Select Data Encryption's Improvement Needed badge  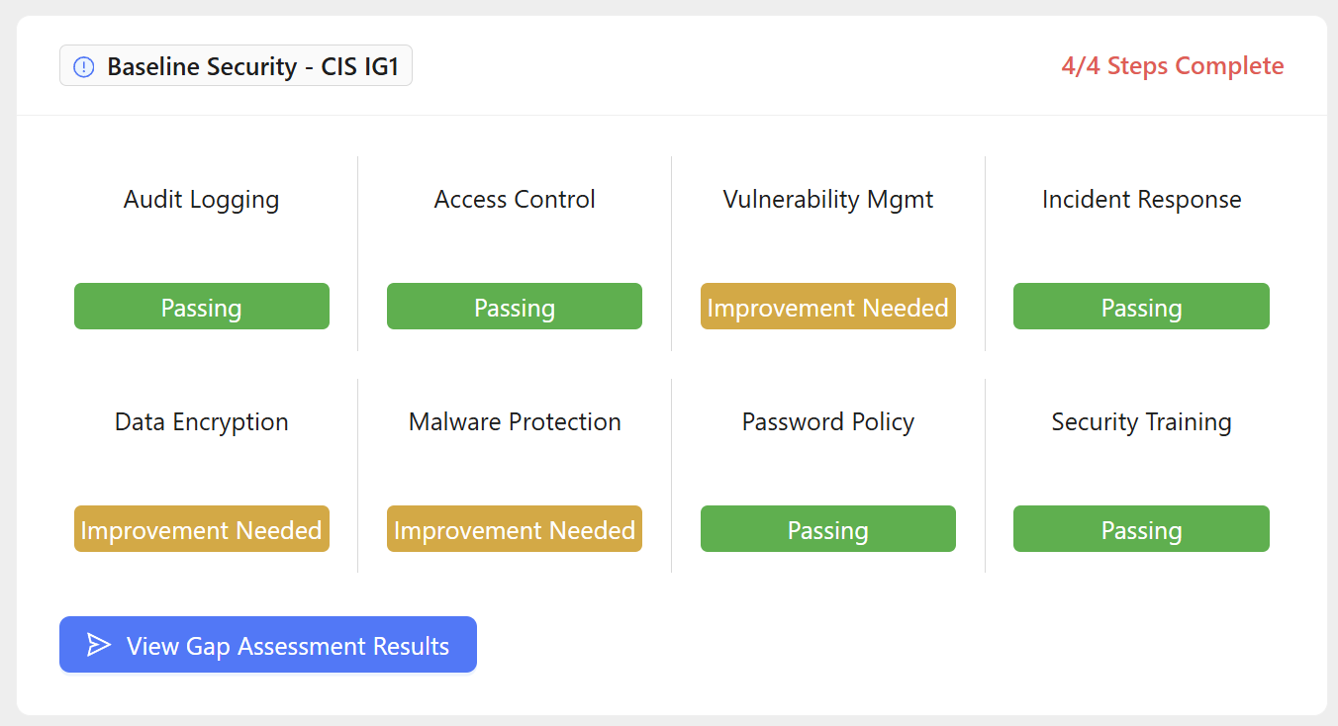click(202, 529)
